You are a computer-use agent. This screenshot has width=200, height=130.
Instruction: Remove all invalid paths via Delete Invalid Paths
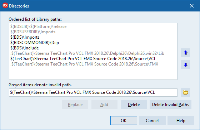170,105
